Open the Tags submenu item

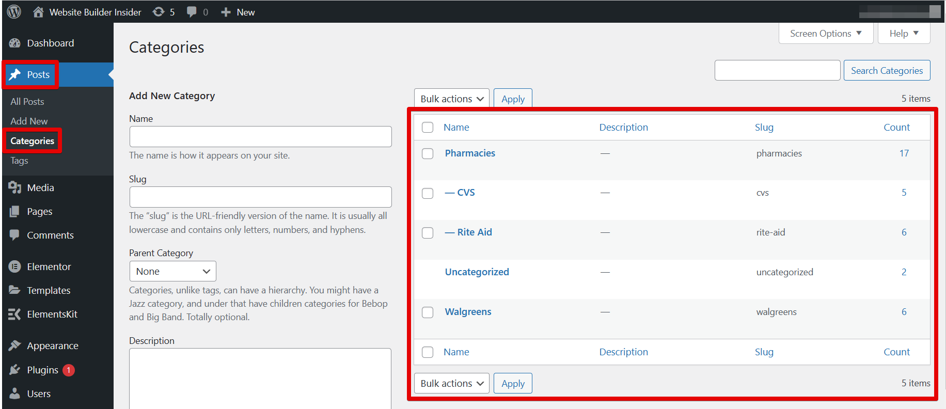tap(20, 161)
